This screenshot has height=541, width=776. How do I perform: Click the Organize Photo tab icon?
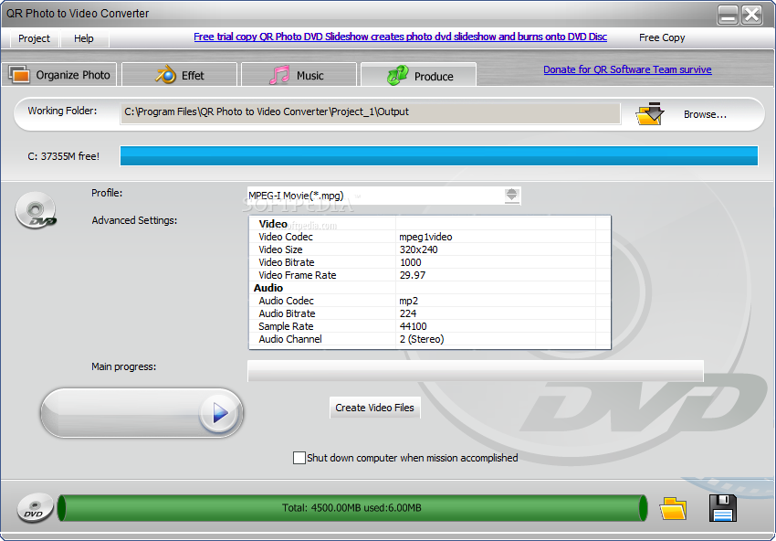pos(19,75)
